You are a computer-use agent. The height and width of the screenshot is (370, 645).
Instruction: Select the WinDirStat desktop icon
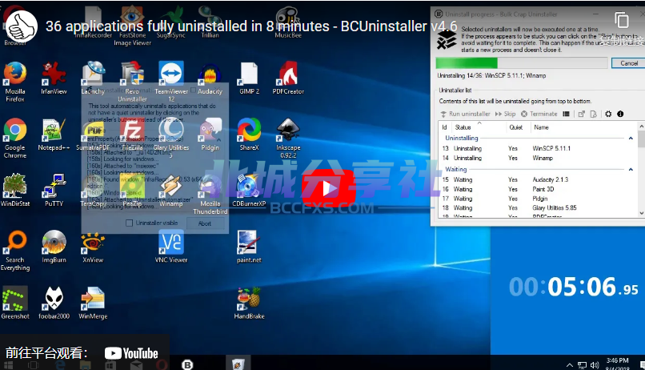[x=15, y=190]
